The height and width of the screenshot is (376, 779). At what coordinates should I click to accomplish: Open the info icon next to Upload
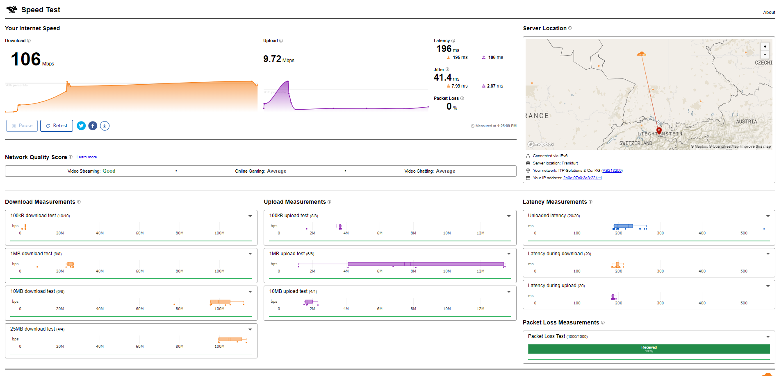click(281, 41)
